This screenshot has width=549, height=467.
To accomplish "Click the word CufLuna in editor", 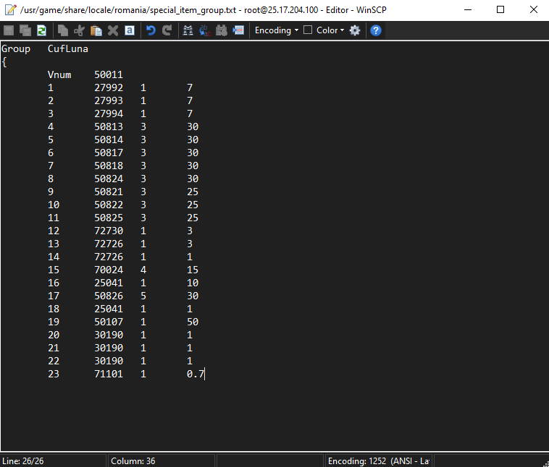I will pyautogui.click(x=68, y=49).
